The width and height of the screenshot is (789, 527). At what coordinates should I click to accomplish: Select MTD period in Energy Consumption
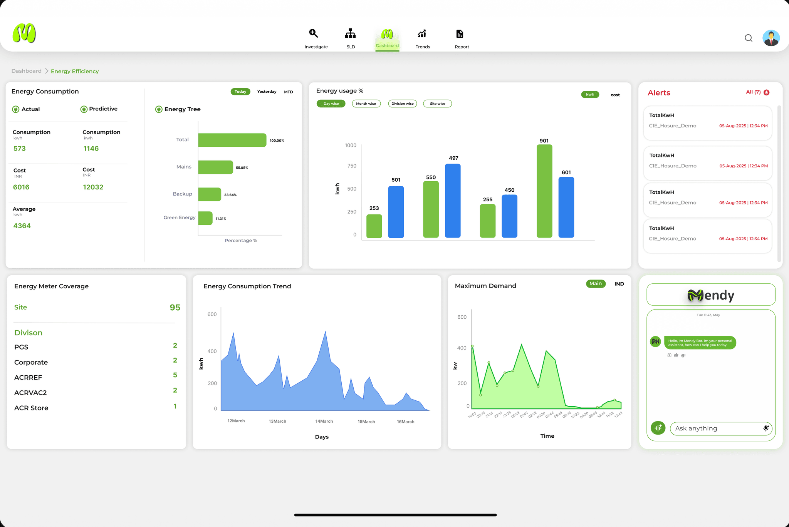pos(289,92)
